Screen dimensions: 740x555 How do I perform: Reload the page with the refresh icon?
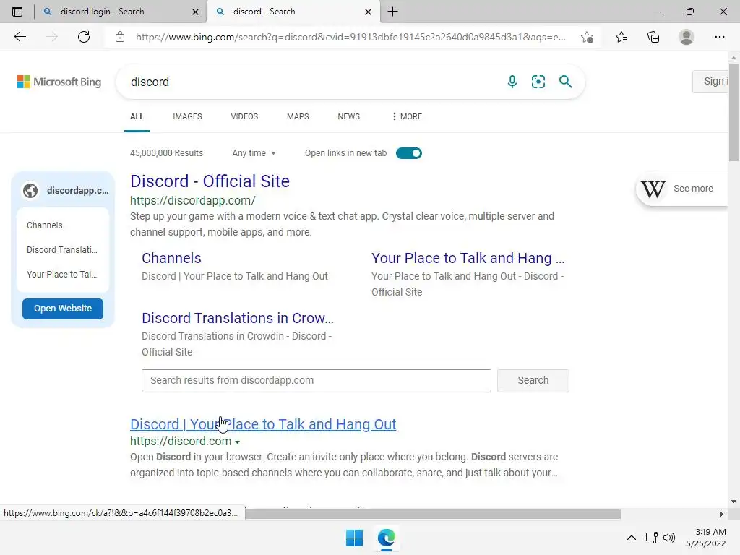click(x=84, y=37)
